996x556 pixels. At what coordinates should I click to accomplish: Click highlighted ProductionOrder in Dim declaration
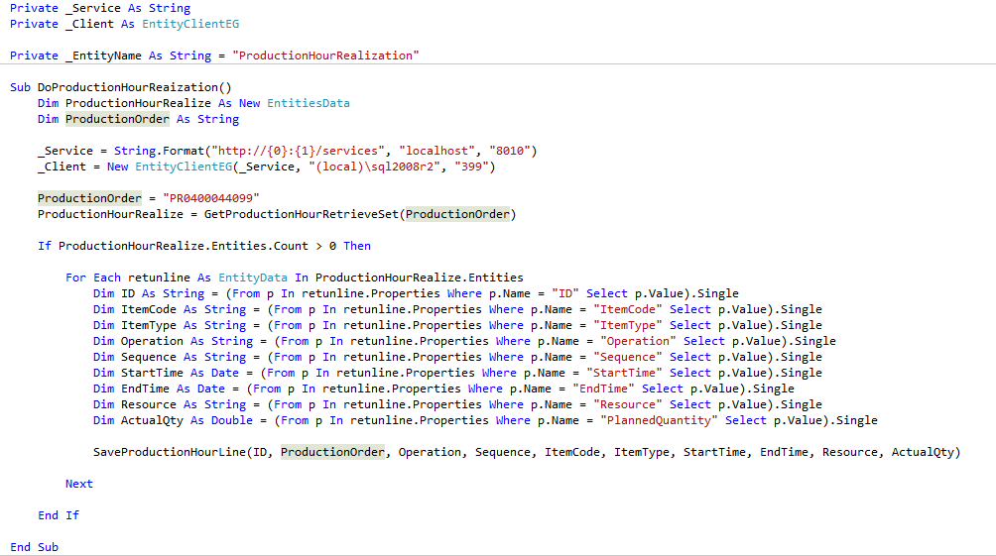pos(117,119)
